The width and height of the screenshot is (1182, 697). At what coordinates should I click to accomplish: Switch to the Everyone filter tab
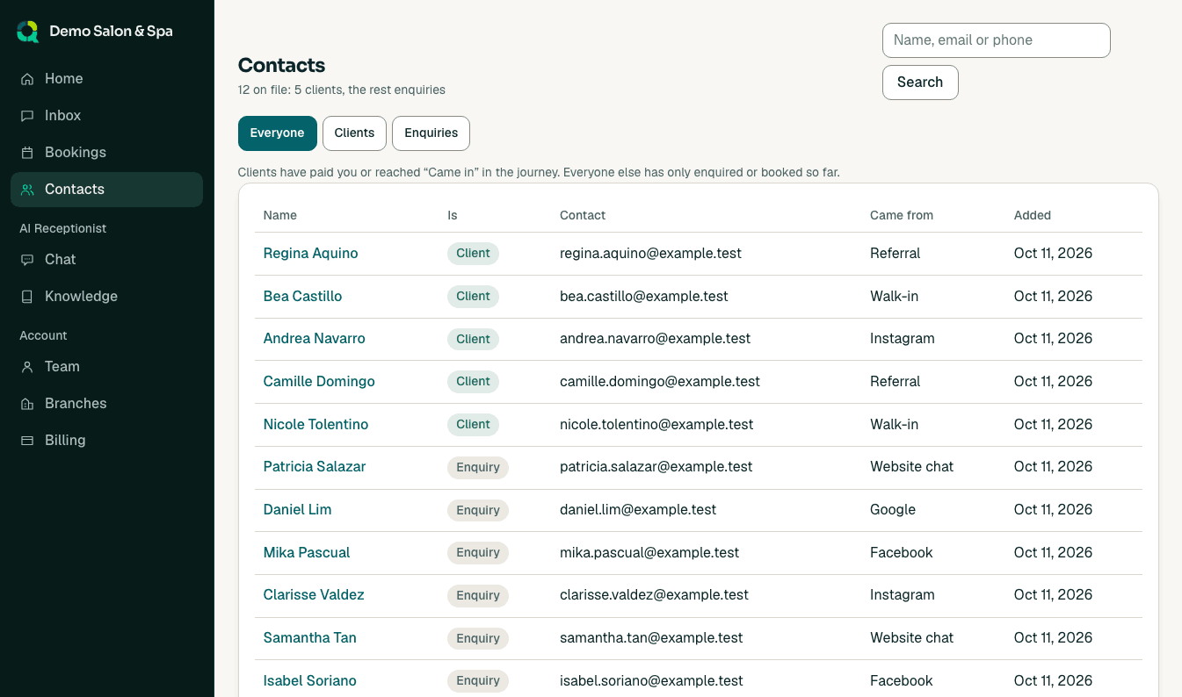point(278,133)
